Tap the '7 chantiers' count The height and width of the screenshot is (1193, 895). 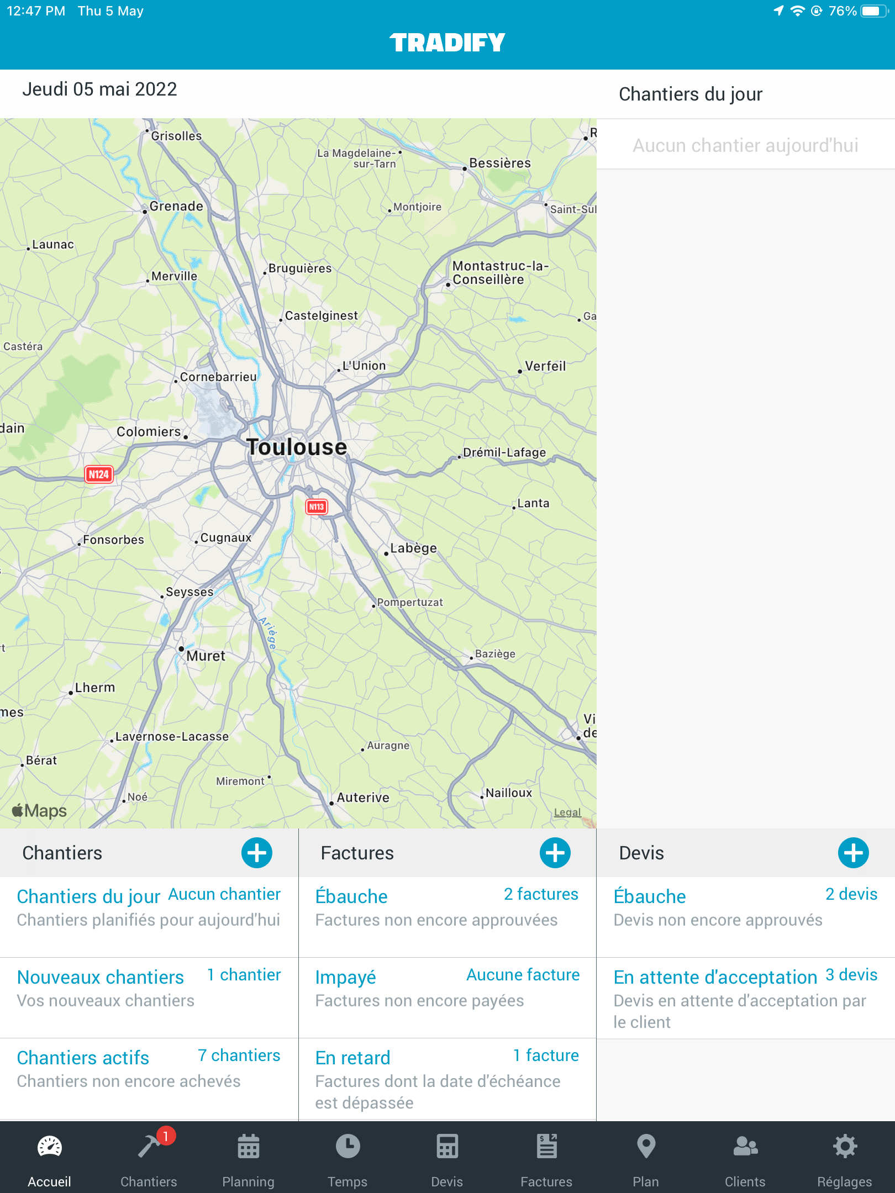(x=239, y=1055)
